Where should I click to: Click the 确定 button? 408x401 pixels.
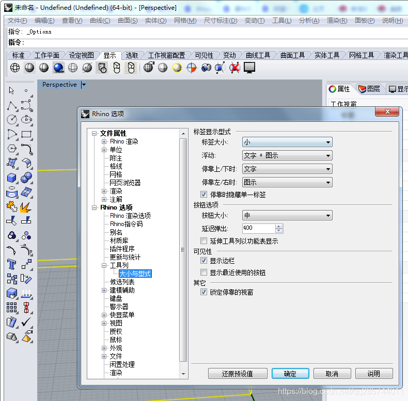pyautogui.click(x=290, y=374)
